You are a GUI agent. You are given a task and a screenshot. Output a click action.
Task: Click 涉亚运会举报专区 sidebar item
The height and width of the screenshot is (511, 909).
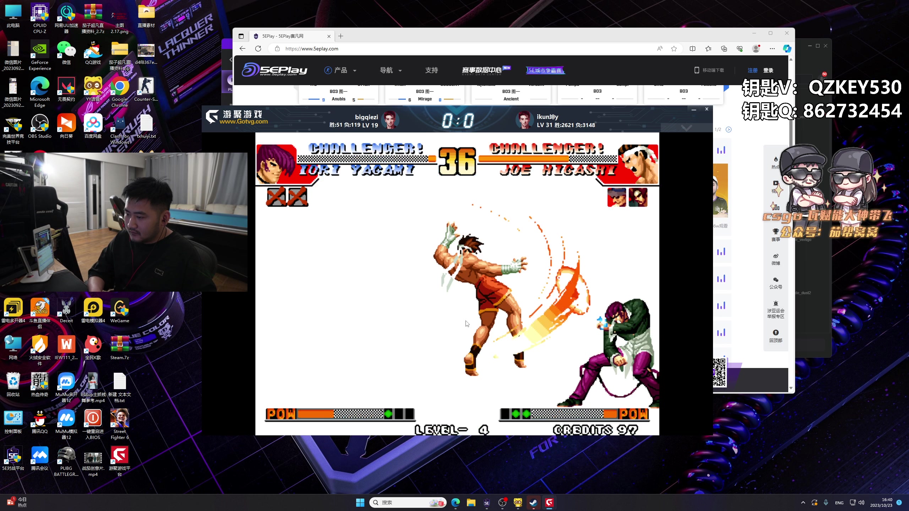coord(776,309)
